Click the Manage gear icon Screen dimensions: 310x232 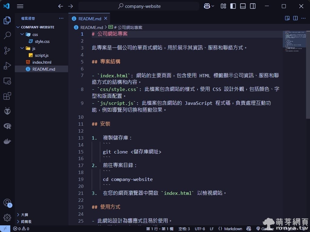tap(7, 217)
